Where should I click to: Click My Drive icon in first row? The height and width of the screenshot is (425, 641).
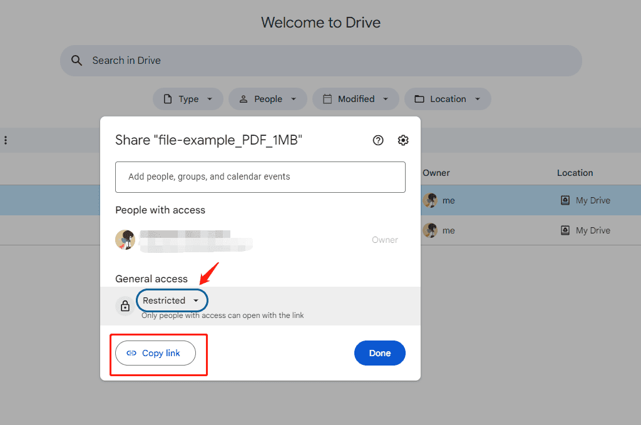pos(565,200)
